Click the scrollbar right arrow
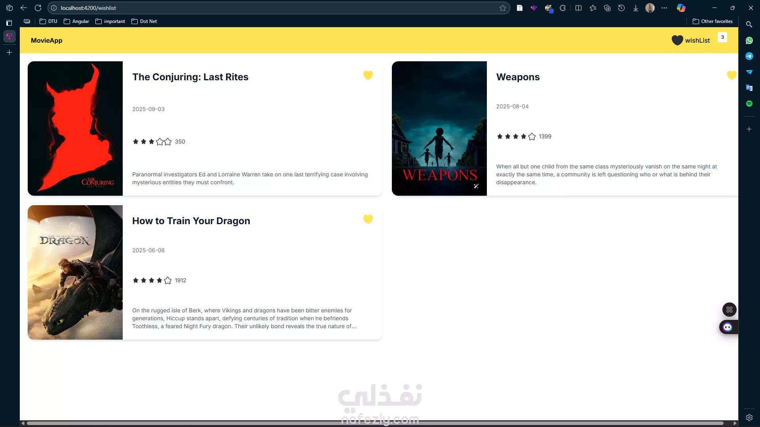 pos(735,423)
